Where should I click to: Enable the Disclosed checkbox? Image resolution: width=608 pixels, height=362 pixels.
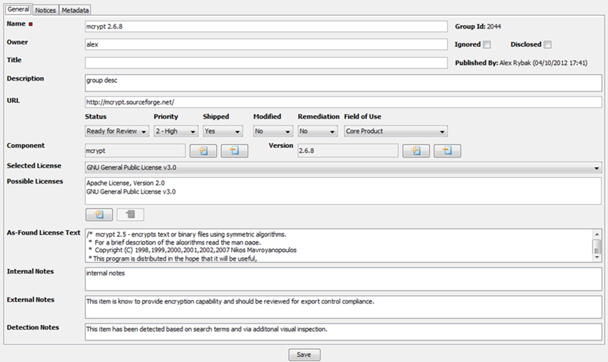point(548,45)
